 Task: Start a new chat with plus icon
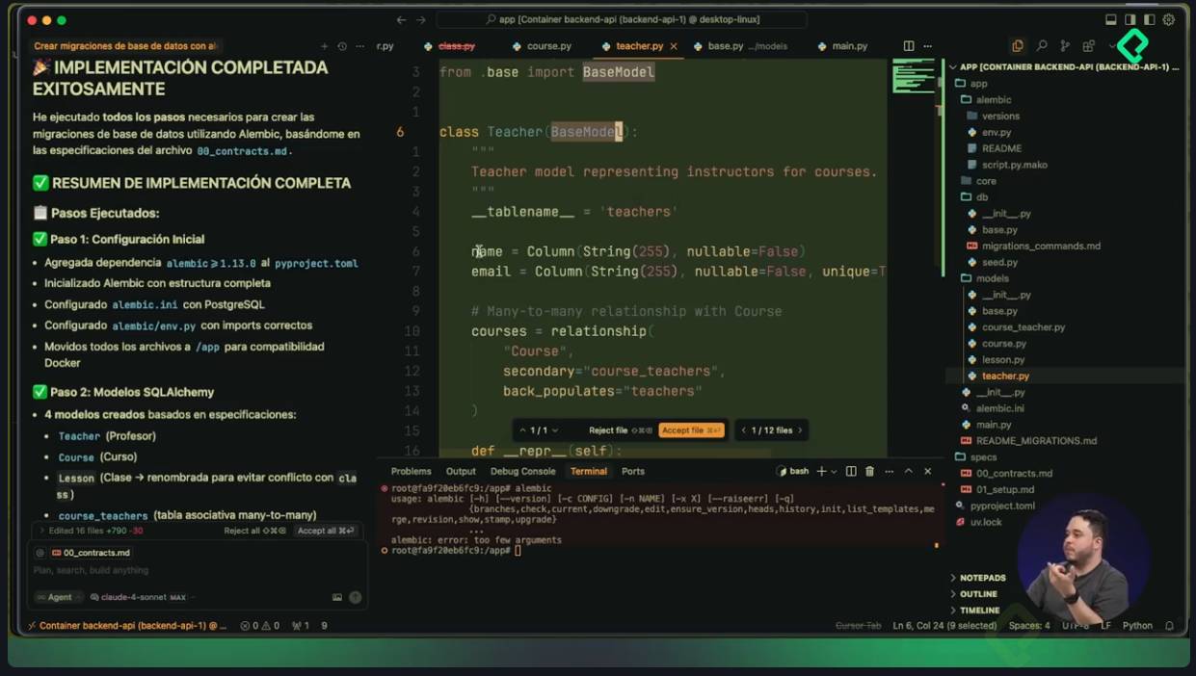click(x=325, y=46)
